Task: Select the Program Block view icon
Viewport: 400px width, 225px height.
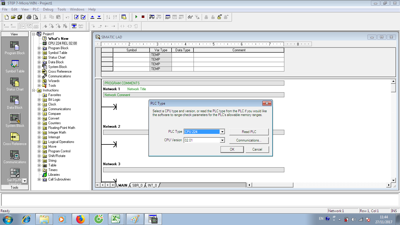Action: coord(14,47)
